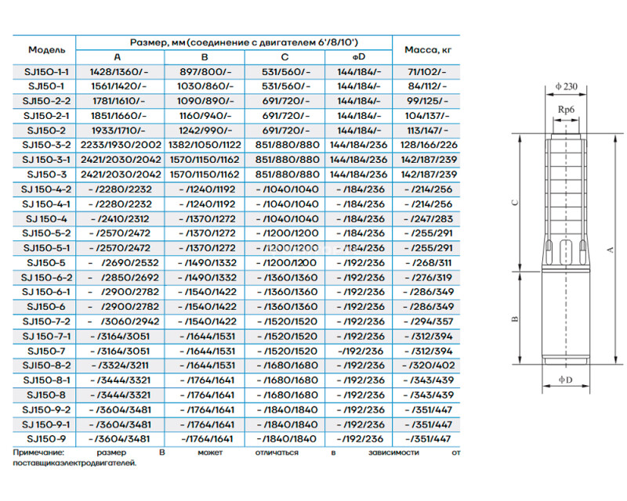Click the mass value 104/137/-
627x501 pixels.
(x=427, y=116)
